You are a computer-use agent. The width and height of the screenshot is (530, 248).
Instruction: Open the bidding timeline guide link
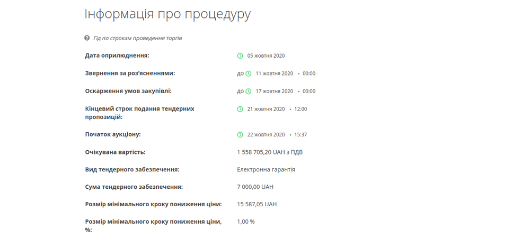pos(137,38)
